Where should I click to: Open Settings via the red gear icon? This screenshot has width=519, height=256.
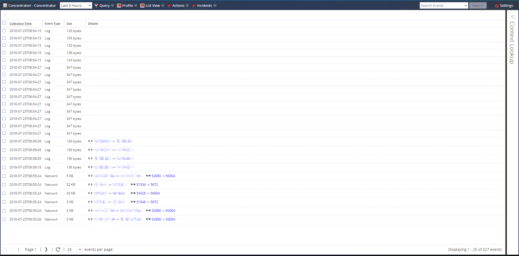[497, 5]
